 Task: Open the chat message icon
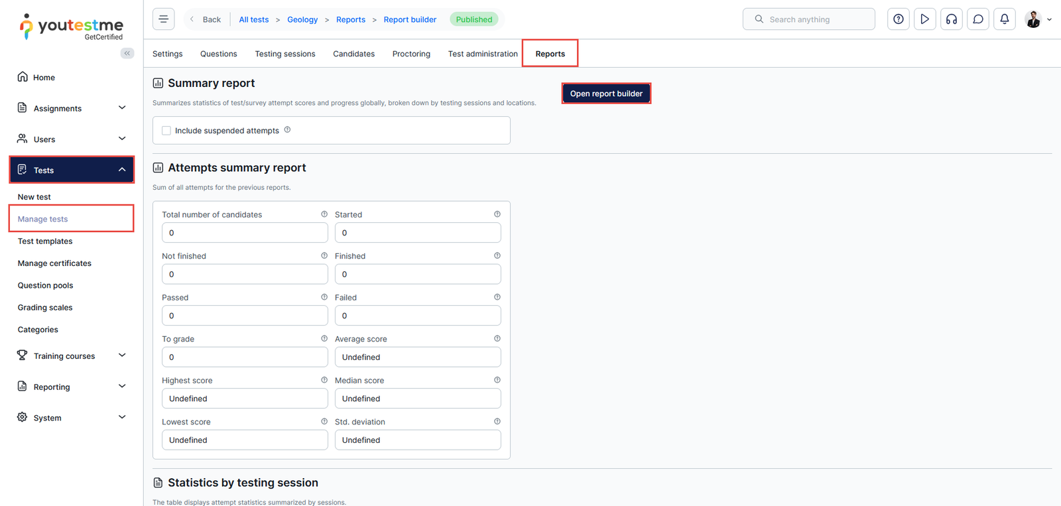(x=977, y=19)
